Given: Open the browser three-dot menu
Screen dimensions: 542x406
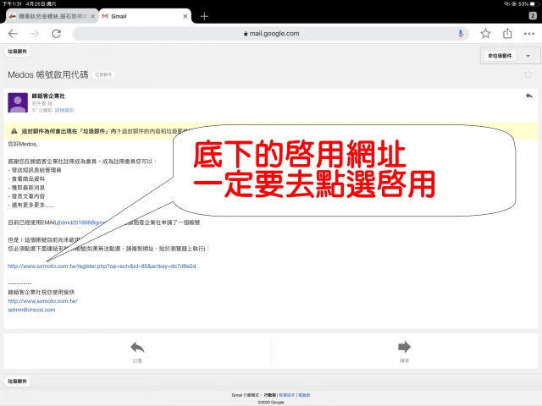Looking at the screenshot, I should coord(528,34).
